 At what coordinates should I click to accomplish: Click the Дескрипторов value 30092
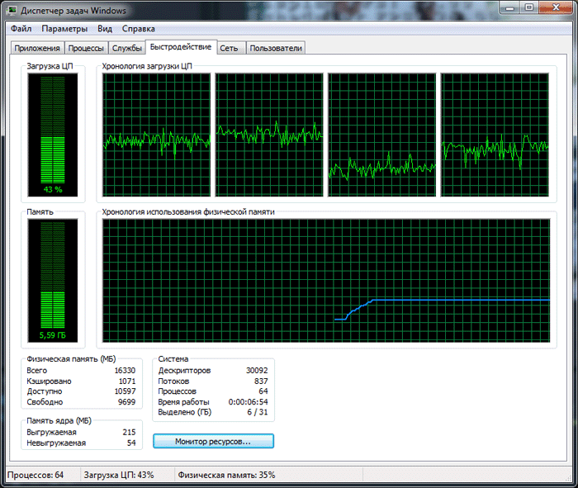point(257,371)
